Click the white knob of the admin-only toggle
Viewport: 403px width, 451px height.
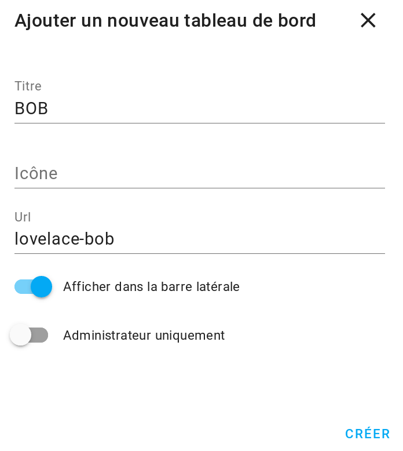click(x=20, y=335)
